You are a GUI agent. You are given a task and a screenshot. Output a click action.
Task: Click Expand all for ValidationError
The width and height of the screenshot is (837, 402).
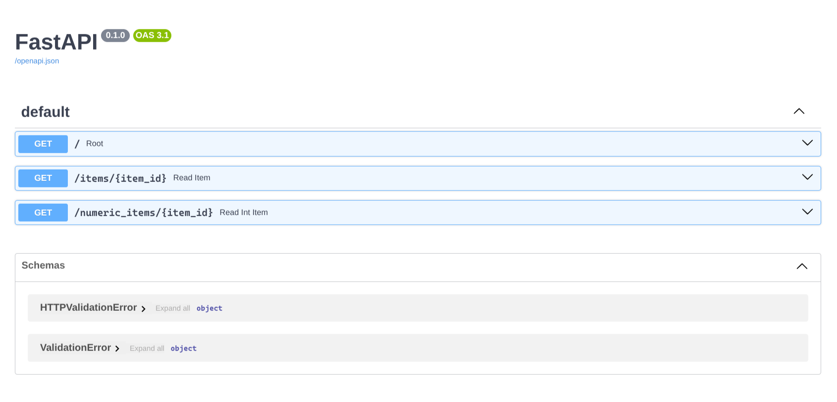(x=147, y=348)
